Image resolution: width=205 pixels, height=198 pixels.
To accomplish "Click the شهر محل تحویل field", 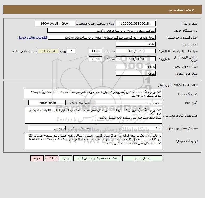I will (x=136, y=73).
